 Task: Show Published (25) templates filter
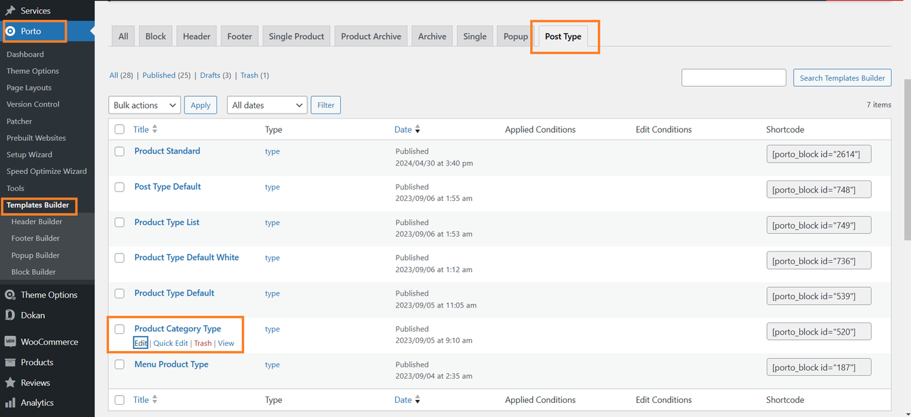pos(167,75)
